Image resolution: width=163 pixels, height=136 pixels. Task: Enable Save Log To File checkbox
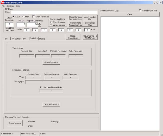140,10
